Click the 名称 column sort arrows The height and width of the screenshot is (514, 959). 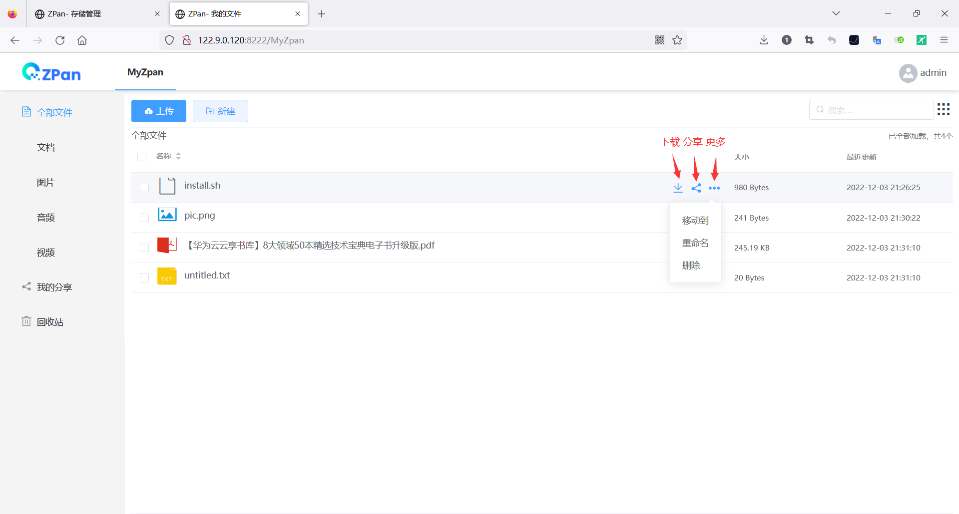178,156
